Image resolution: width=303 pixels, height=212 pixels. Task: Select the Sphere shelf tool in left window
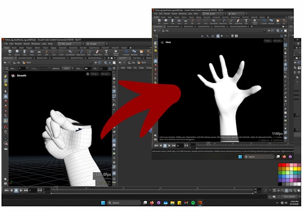(17, 52)
